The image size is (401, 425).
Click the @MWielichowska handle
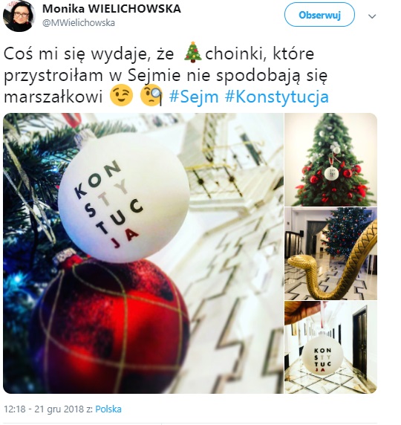click(79, 23)
